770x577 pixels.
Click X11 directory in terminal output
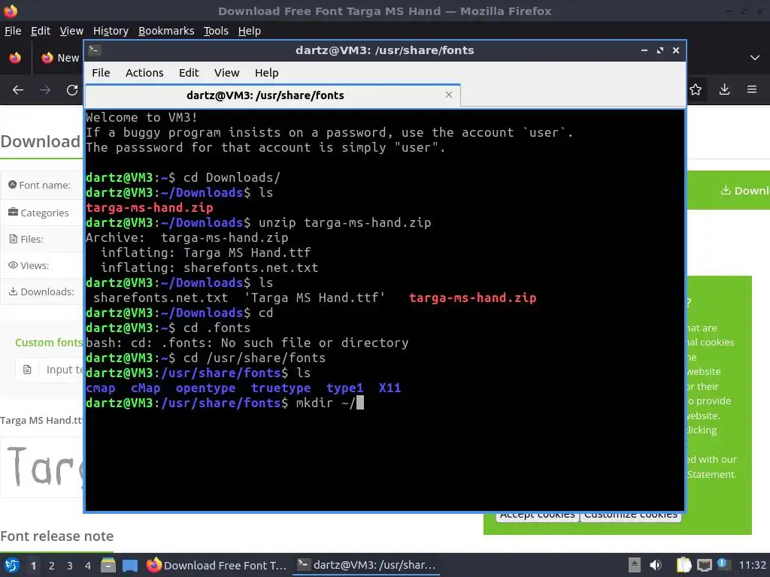pos(390,388)
